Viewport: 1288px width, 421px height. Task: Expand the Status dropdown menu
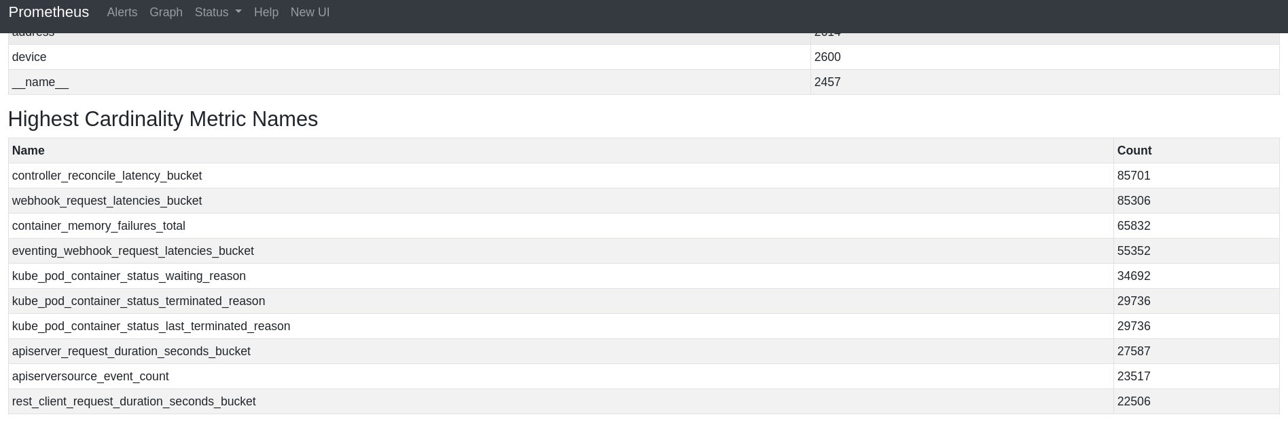(x=218, y=12)
